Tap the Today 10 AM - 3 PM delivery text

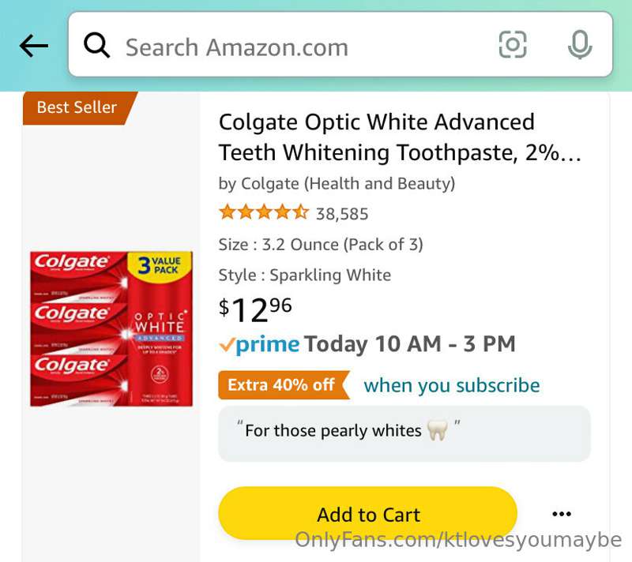(x=409, y=344)
